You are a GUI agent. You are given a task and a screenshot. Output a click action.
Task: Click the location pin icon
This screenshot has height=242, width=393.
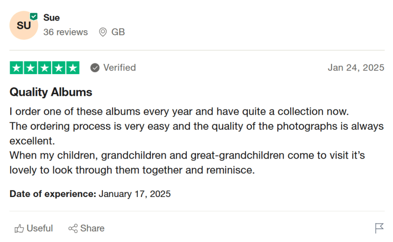click(x=103, y=32)
